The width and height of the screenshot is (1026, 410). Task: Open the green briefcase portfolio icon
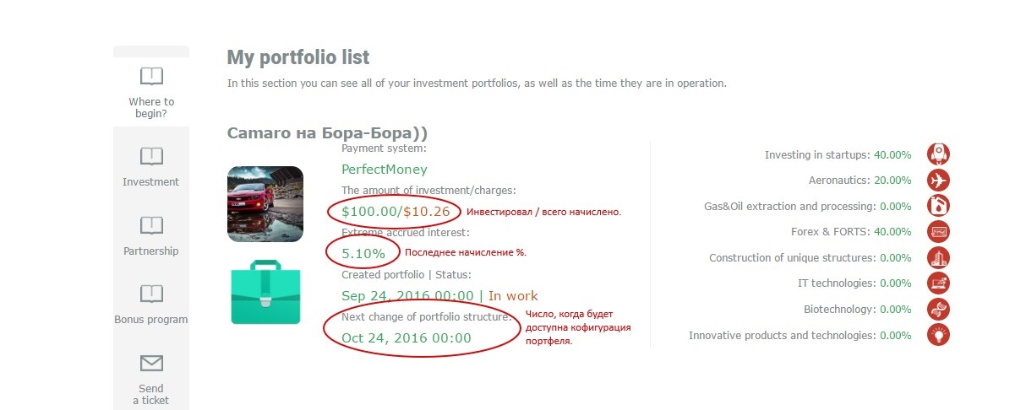click(x=265, y=293)
